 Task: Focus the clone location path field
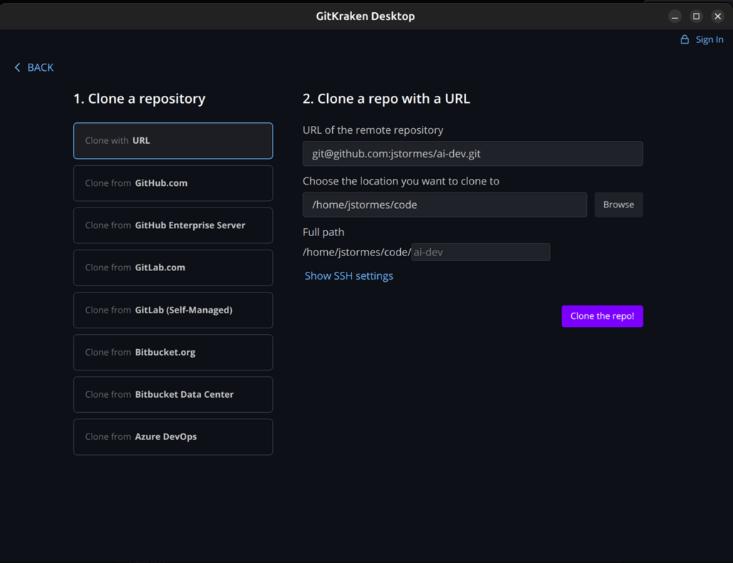[x=445, y=205]
